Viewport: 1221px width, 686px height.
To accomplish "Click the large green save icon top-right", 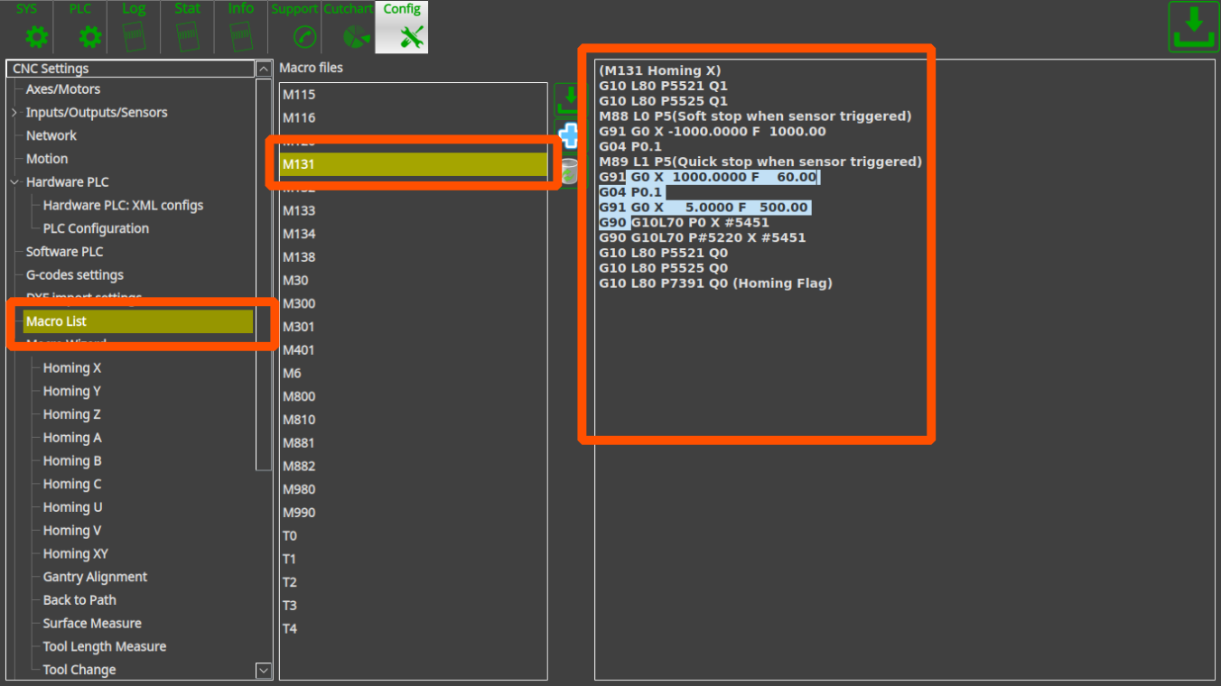I will (1193, 27).
